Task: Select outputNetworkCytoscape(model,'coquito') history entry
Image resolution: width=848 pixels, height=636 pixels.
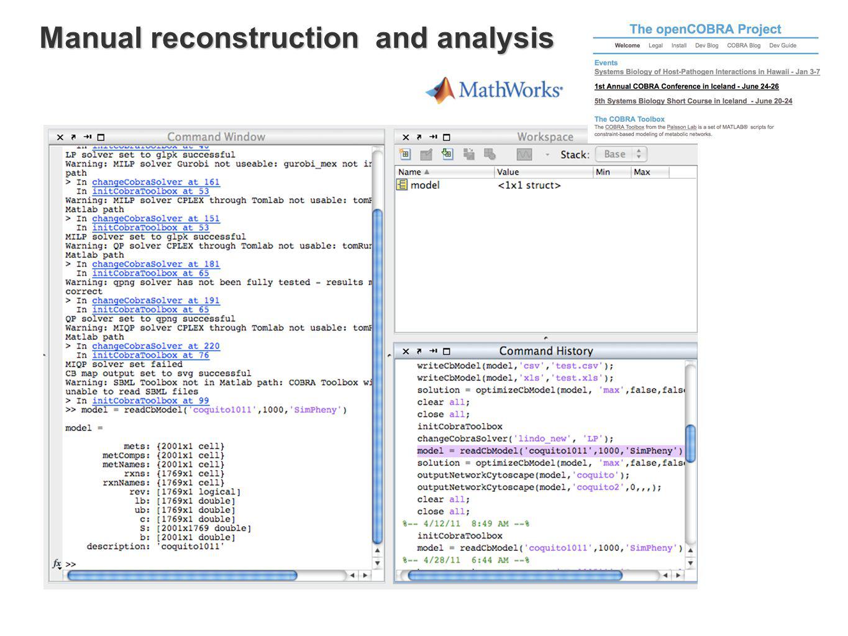Action: 523,475
